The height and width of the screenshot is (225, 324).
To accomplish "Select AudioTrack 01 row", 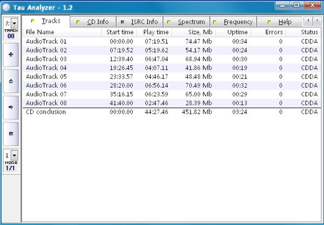I will pyautogui.click(x=172, y=42).
